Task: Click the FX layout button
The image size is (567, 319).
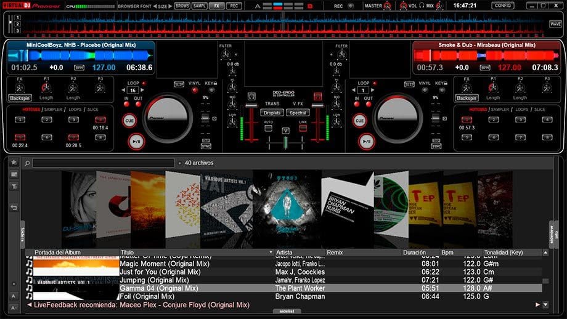Action: (x=216, y=6)
